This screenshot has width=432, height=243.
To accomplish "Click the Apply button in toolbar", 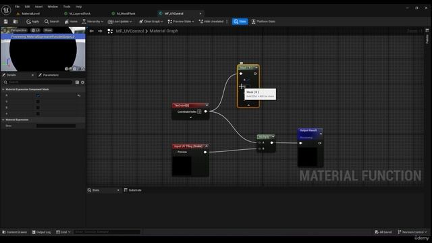I will (32, 22).
